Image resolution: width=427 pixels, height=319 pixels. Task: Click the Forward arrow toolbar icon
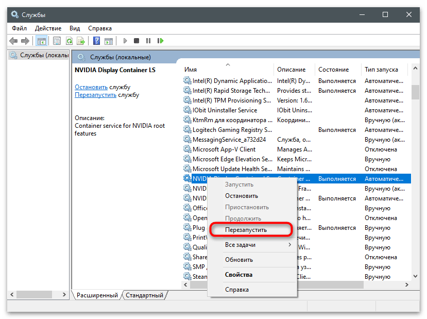pyautogui.click(x=25, y=41)
